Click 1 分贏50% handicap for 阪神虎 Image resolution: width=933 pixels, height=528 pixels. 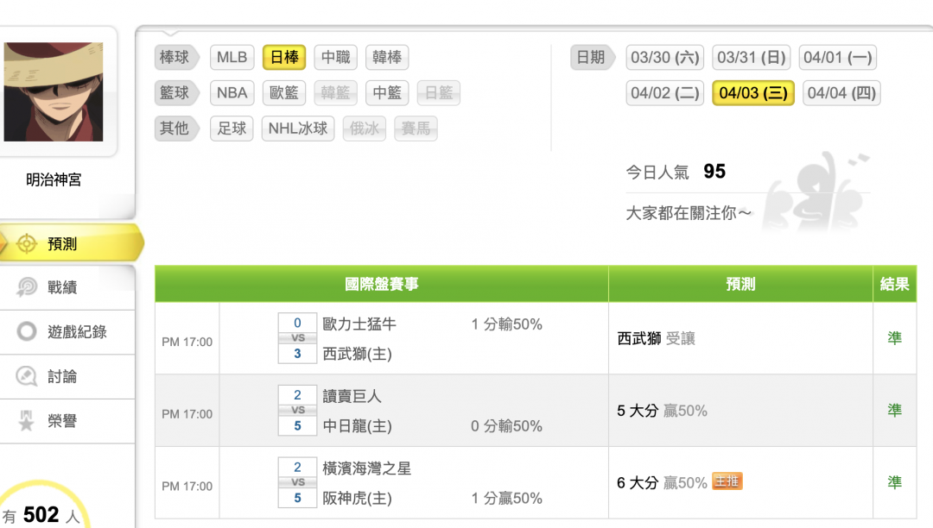[506, 499]
